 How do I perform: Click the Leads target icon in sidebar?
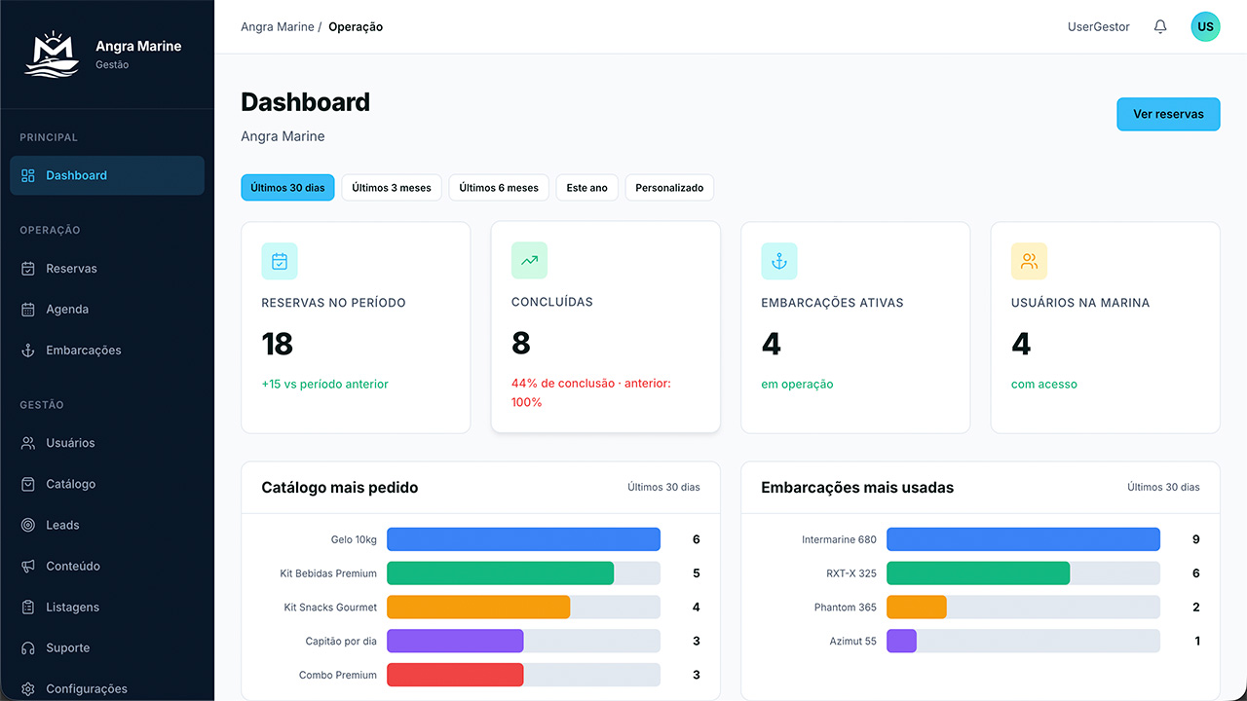pos(28,525)
